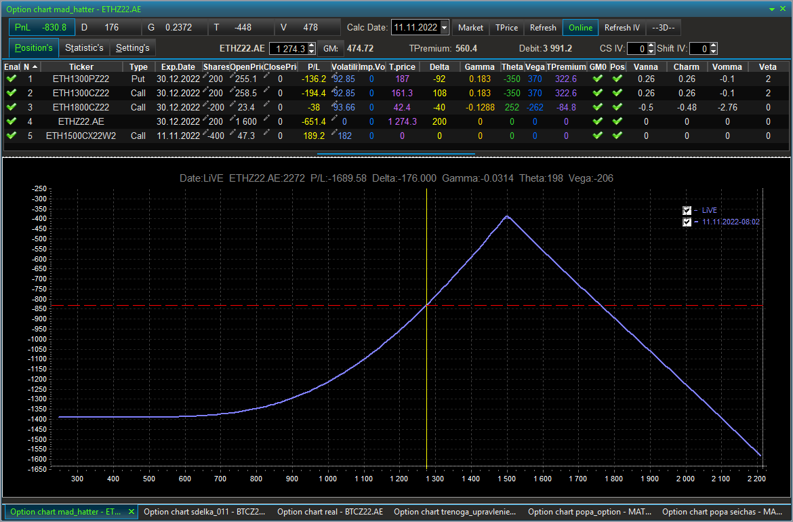Edit Shares pencil for ETH1500CX22W2 row

point(205,133)
